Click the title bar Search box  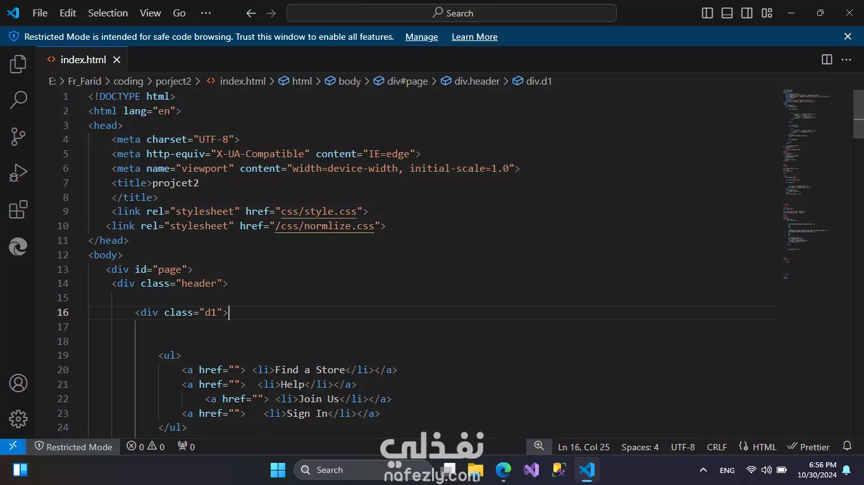point(452,13)
